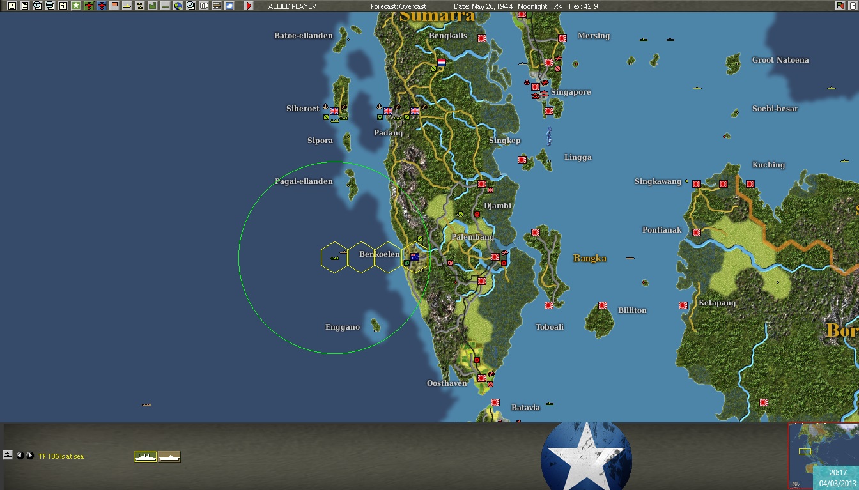Select the highlighted warship icon in bottom panel

coord(146,456)
